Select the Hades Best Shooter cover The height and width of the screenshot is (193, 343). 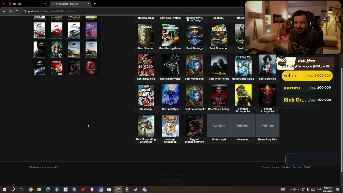[x=146, y=65]
